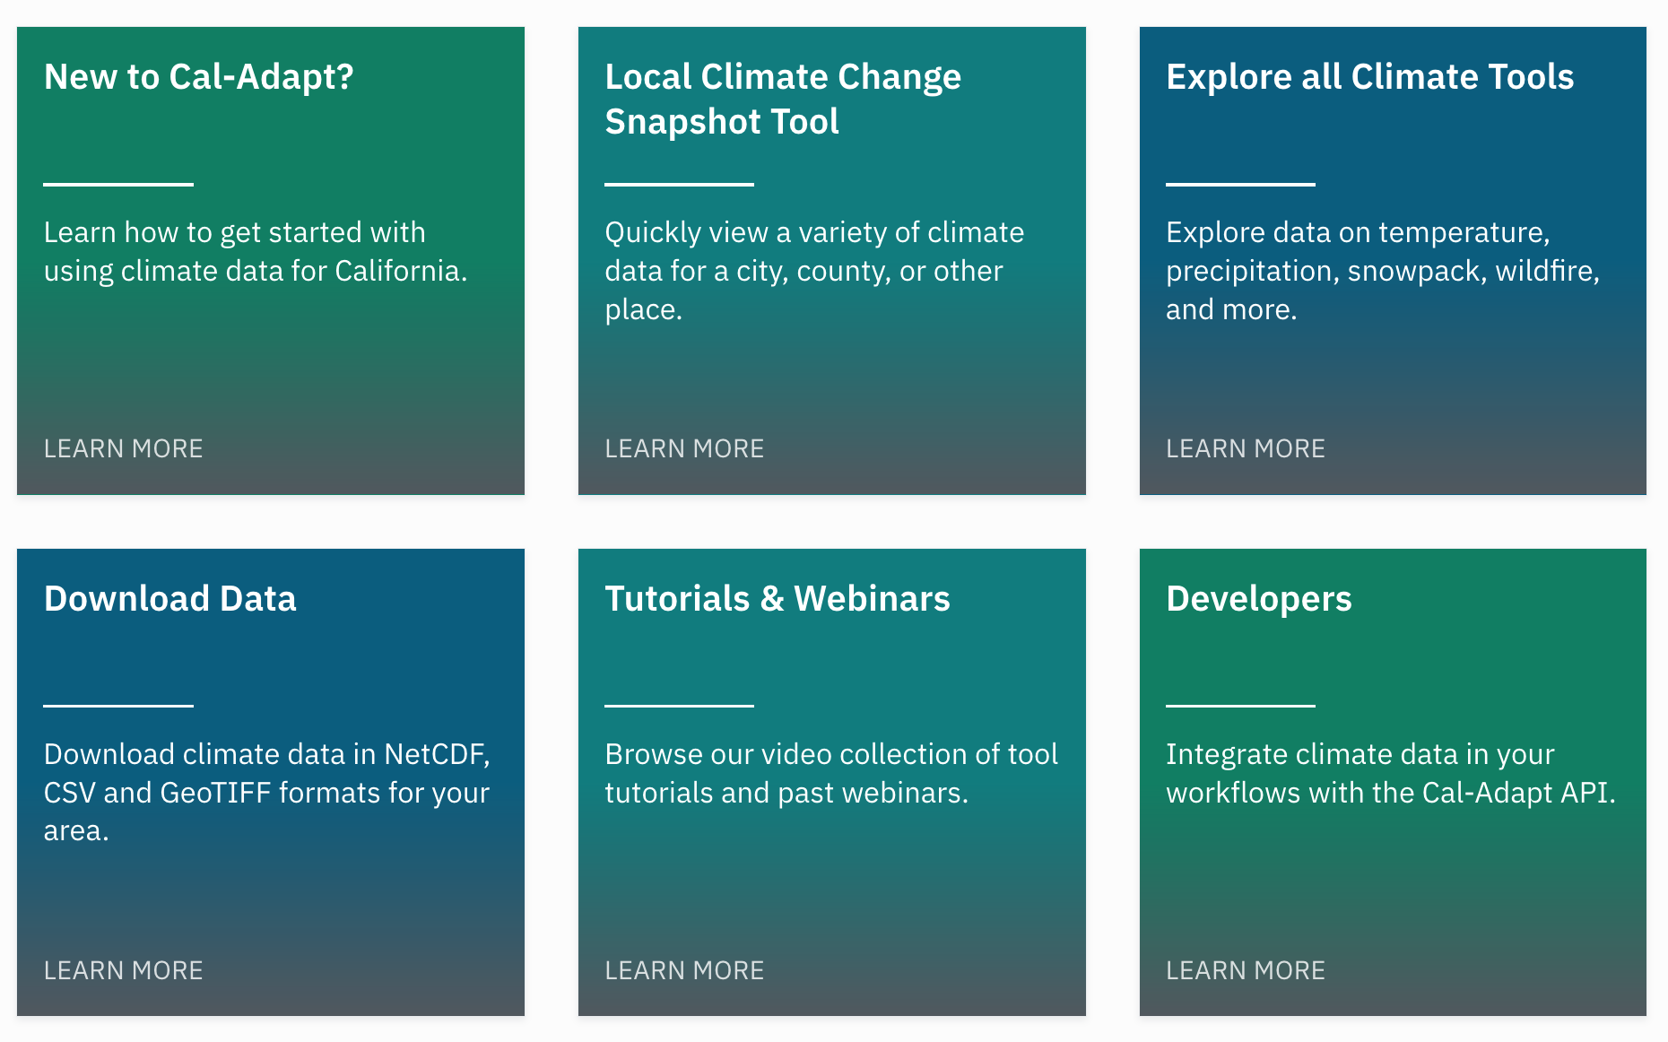
Task: Open Learn More under Snapshot Tool card
Action: [x=684, y=448]
